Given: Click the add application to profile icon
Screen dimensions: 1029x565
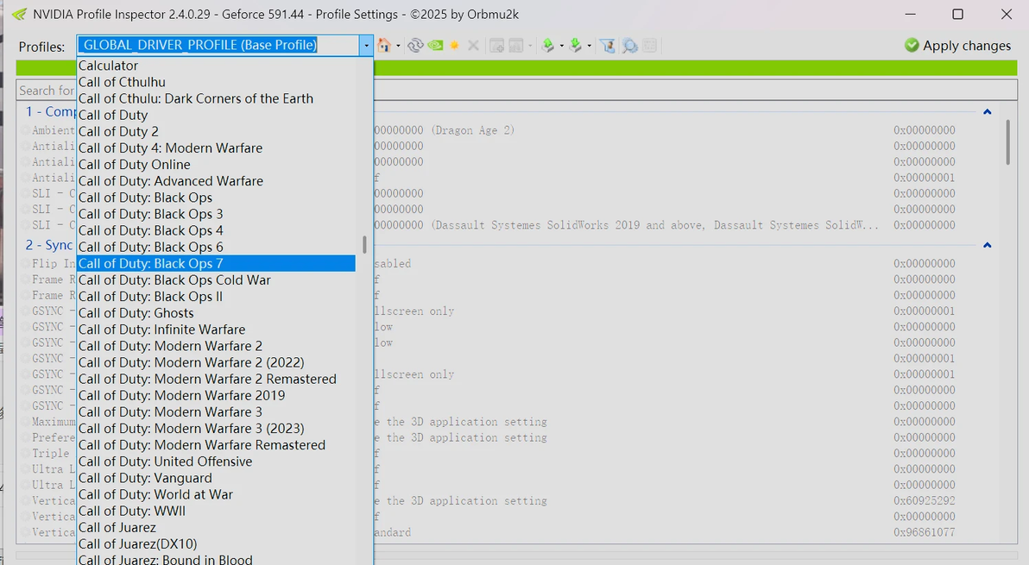Looking at the screenshot, I should point(496,45).
